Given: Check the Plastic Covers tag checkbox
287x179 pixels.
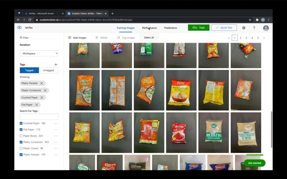Looking at the screenshot, I should coord(21,148).
